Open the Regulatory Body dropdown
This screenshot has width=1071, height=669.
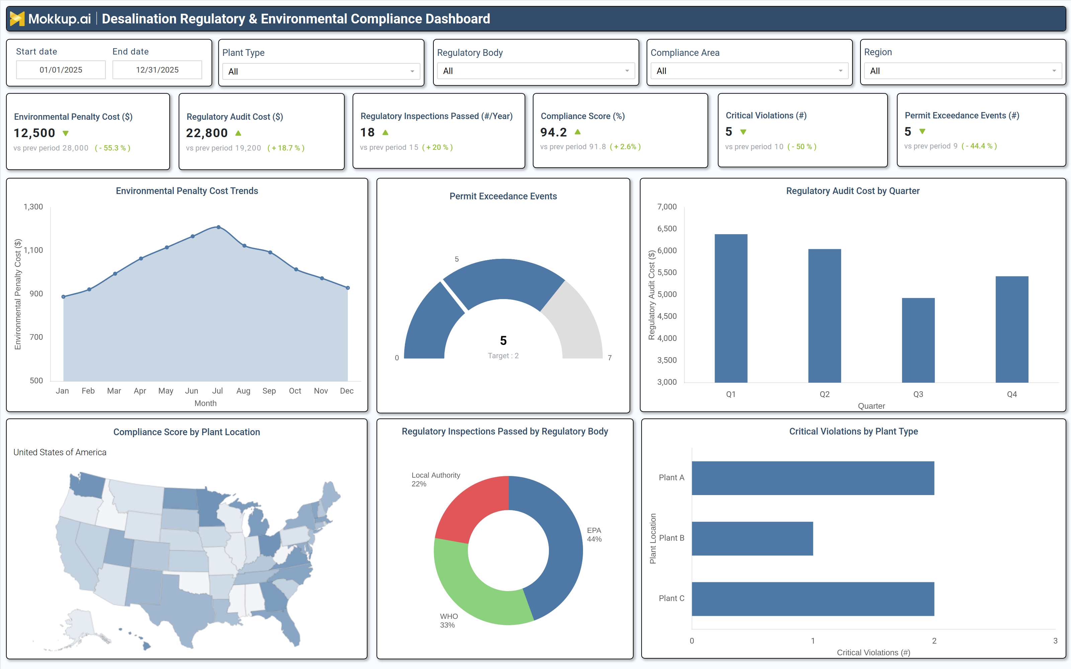(x=536, y=71)
